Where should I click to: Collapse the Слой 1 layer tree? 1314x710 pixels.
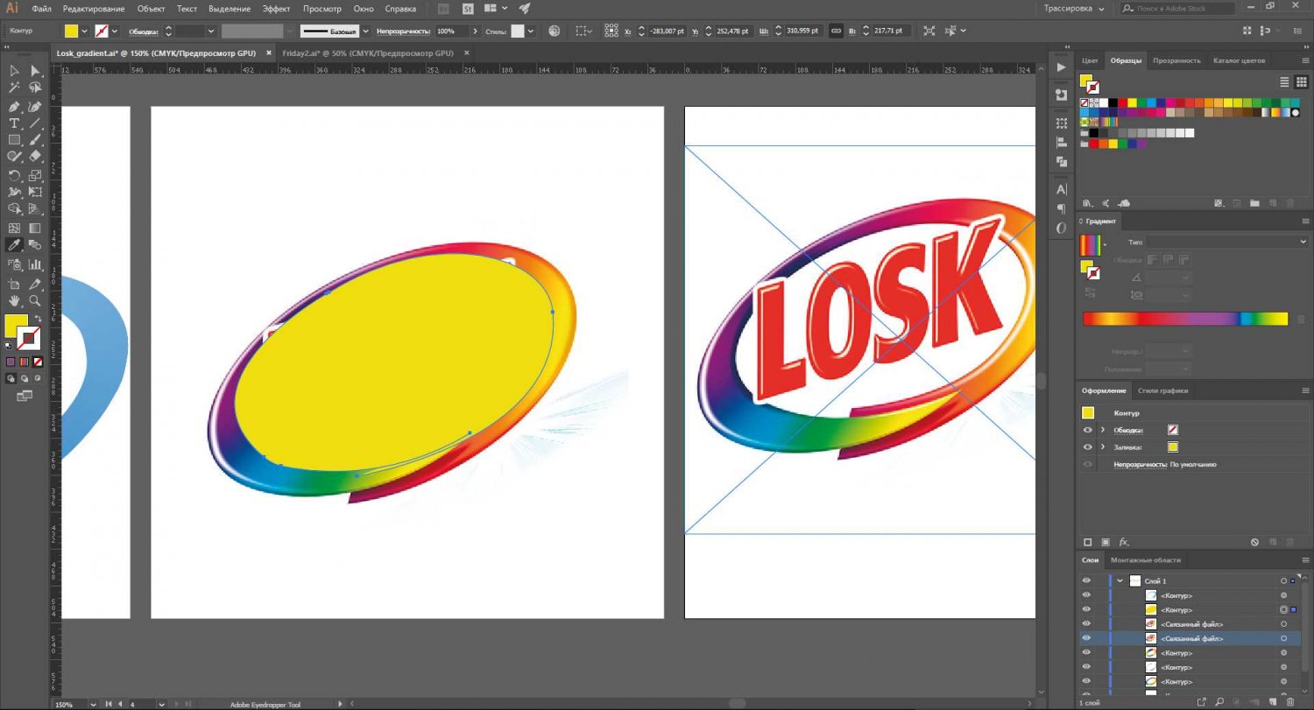click(1120, 580)
